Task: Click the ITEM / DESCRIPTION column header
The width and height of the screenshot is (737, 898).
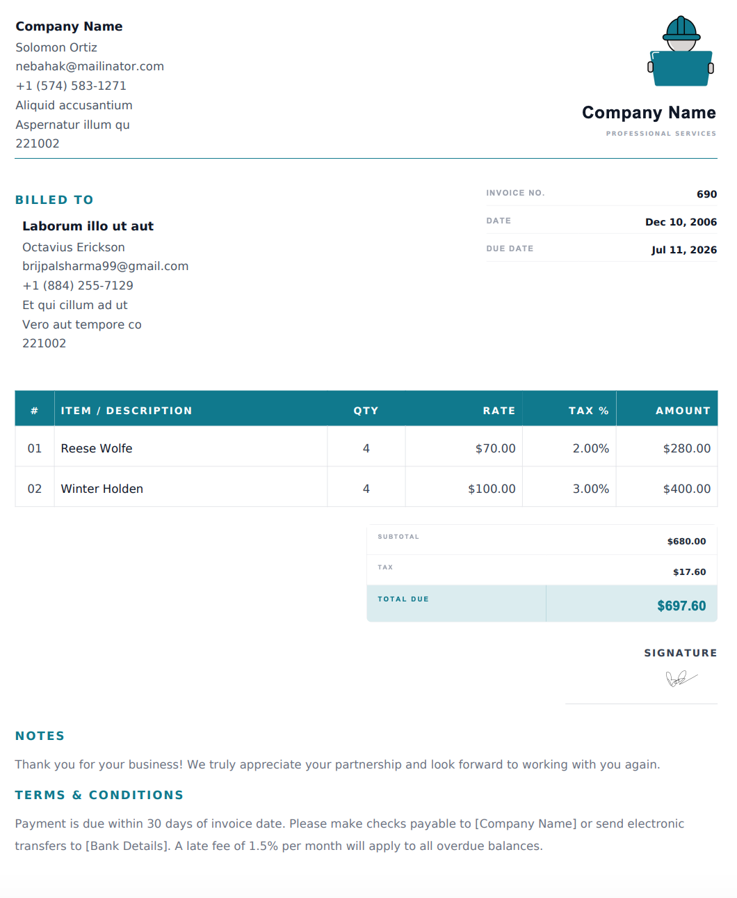Action: [x=127, y=411]
